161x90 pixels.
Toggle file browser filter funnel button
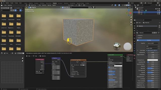(21, 10)
